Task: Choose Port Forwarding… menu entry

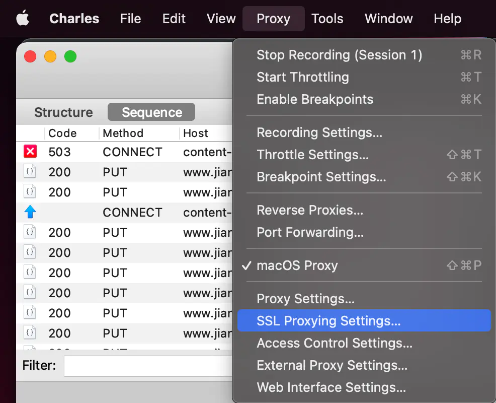Action: pos(364,232)
